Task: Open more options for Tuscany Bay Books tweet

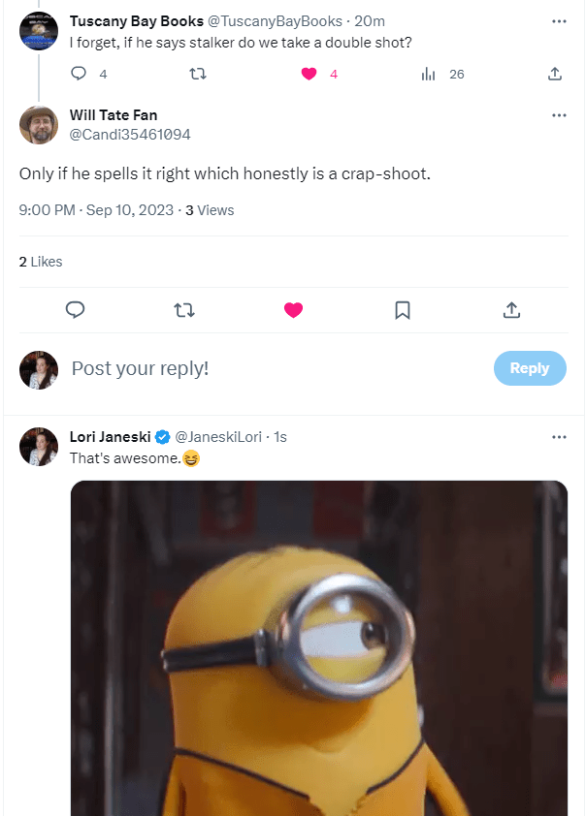Action: click(x=559, y=20)
